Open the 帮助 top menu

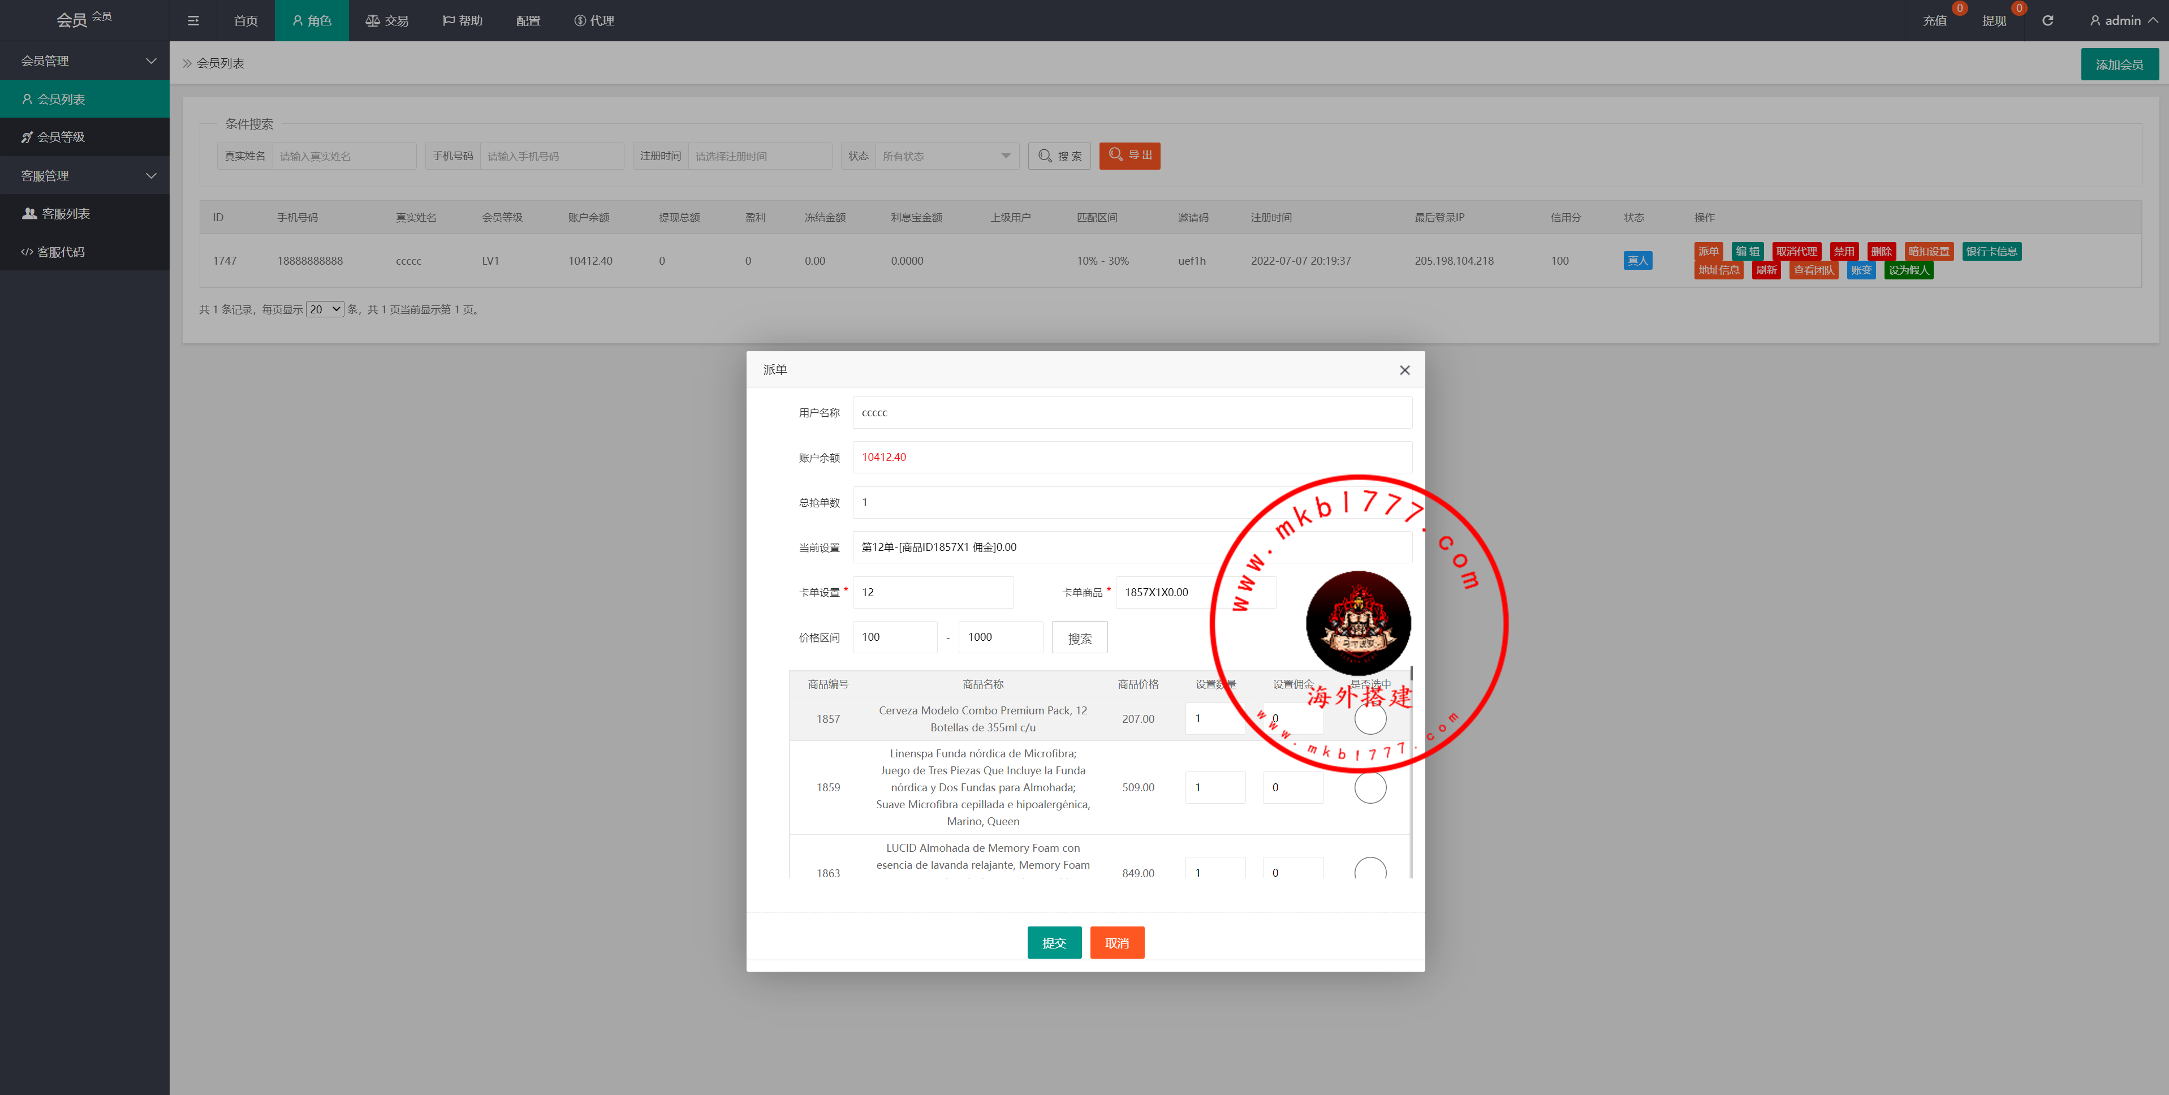coord(462,20)
